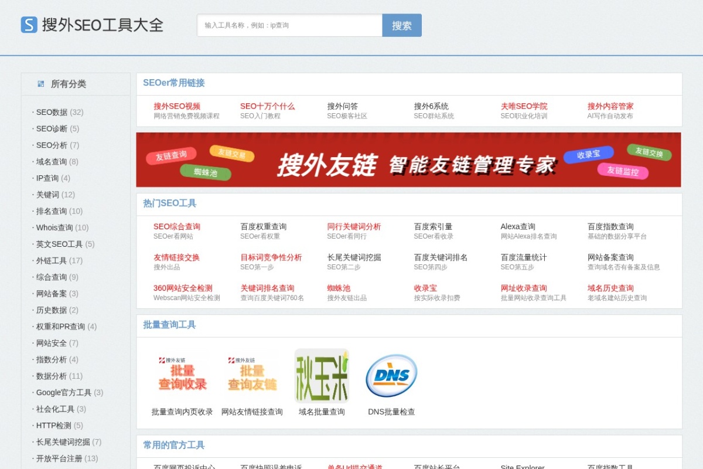Screen dimensions: 703x469
Task: Open the SEO综合查询 tool link
Action: (177, 226)
